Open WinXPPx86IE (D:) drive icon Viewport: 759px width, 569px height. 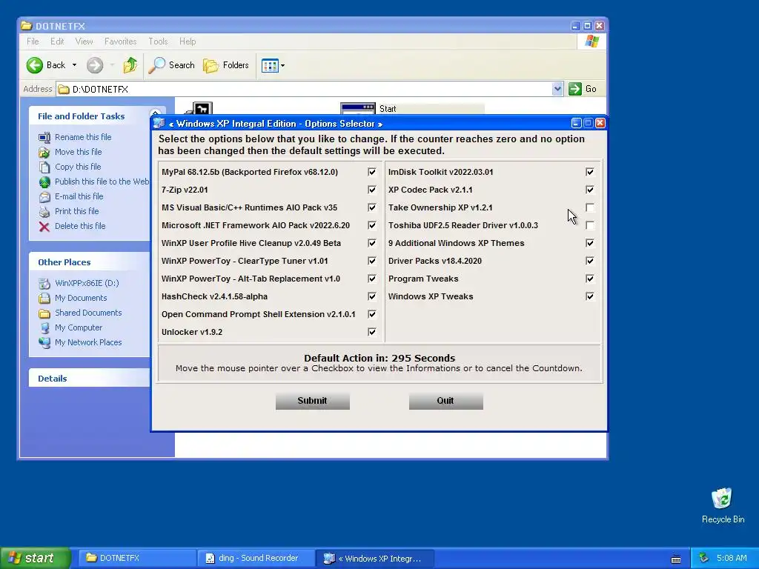(x=44, y=284)
